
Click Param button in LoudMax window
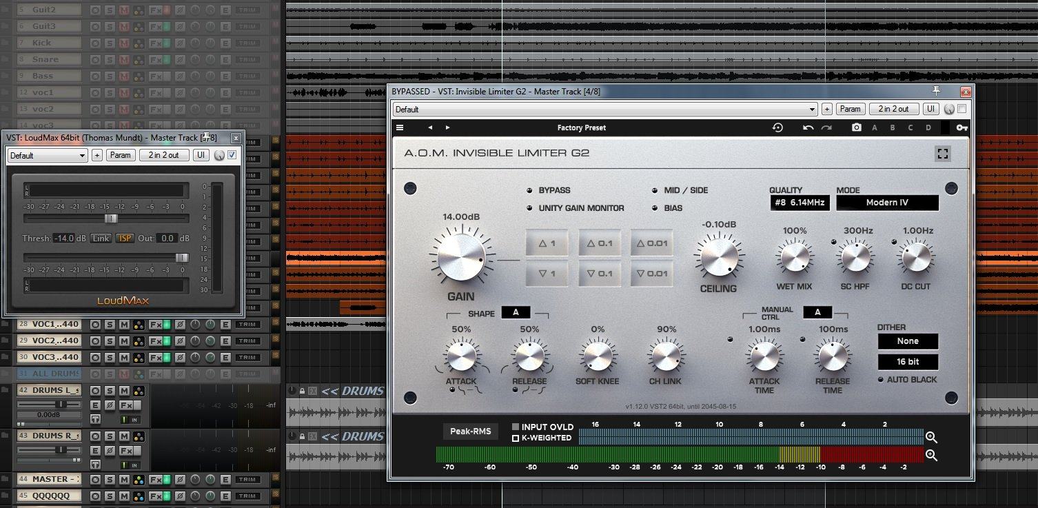point(121,155)
